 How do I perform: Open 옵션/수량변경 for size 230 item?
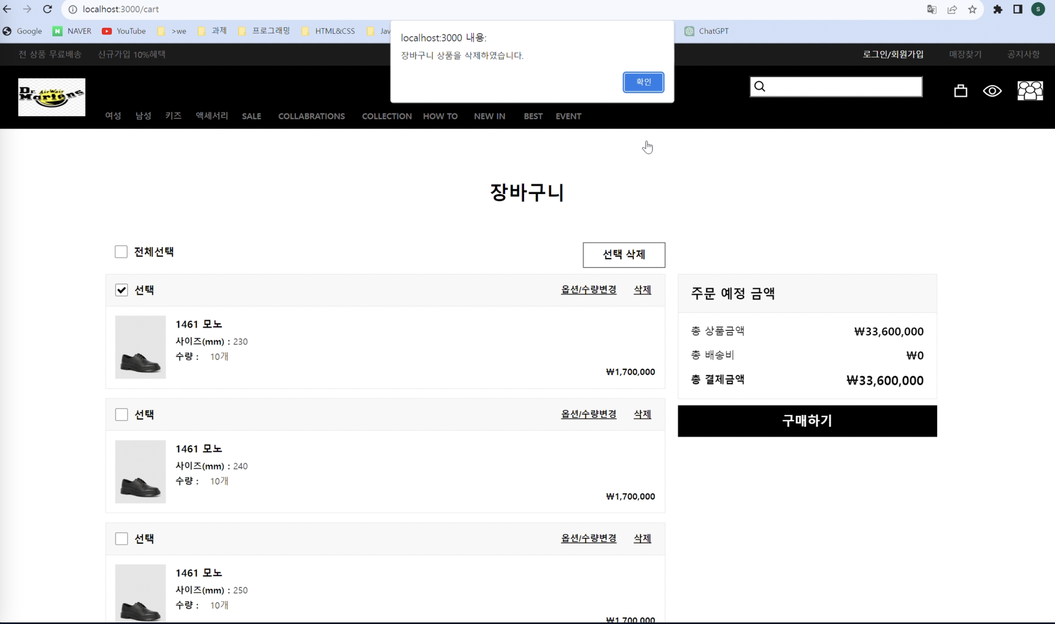588,289
